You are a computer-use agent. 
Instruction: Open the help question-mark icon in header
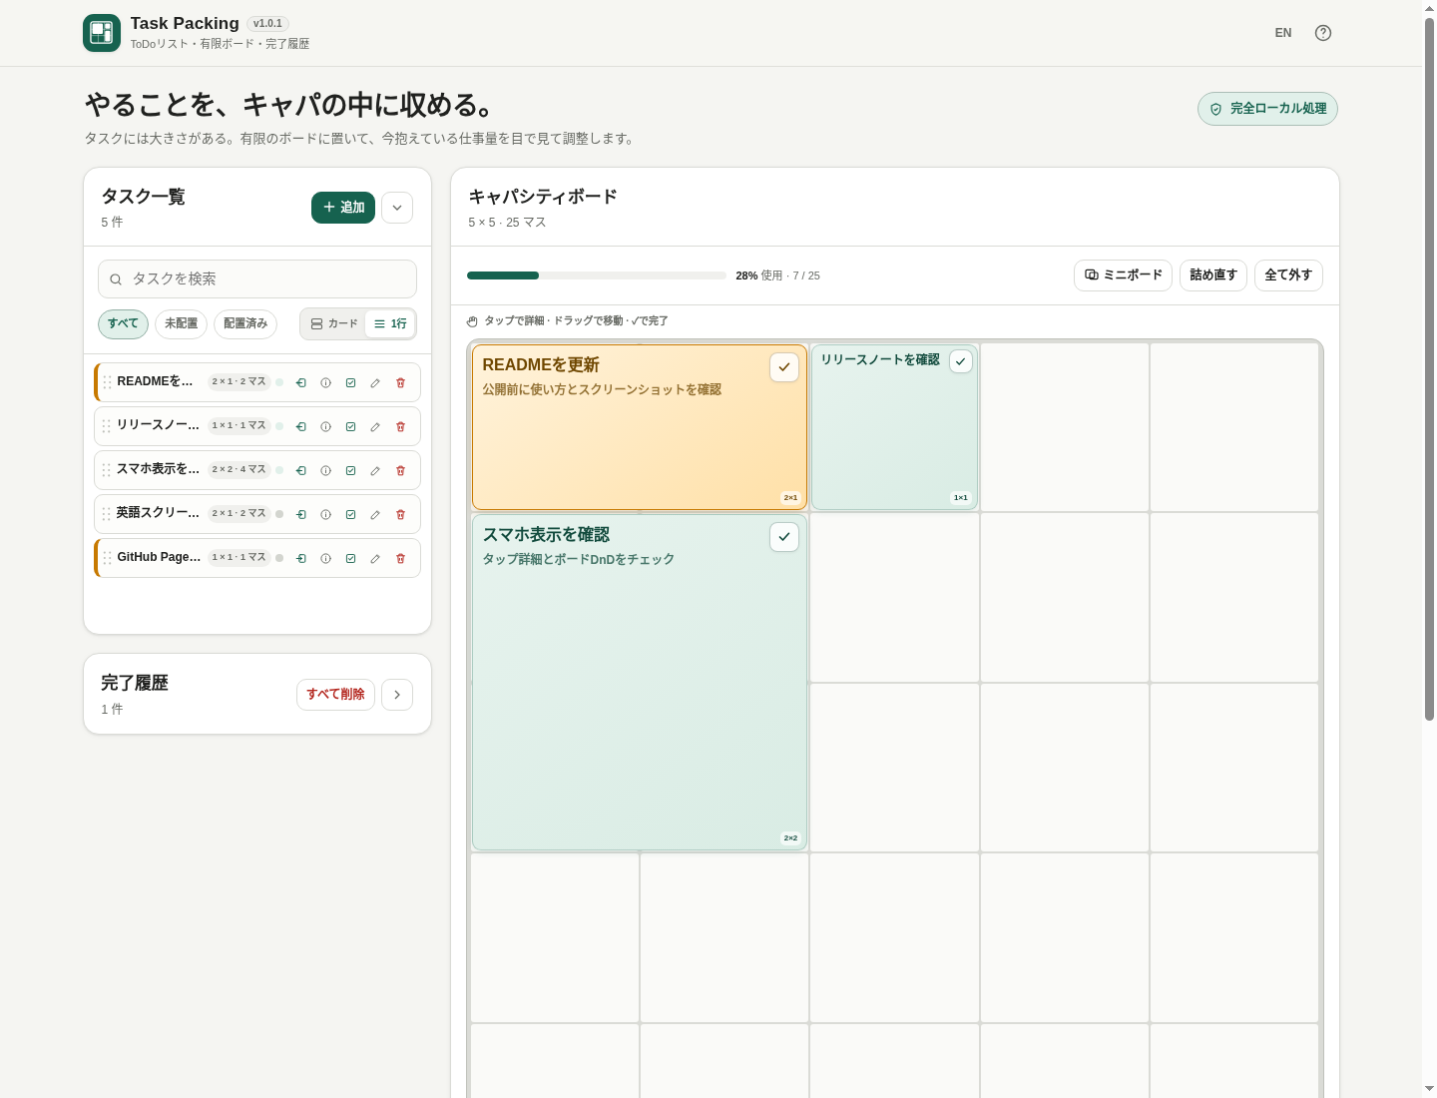[x=1323, y=33]
